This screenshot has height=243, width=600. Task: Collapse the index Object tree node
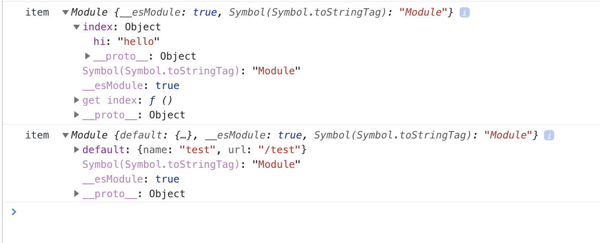[x=77, y=27]
